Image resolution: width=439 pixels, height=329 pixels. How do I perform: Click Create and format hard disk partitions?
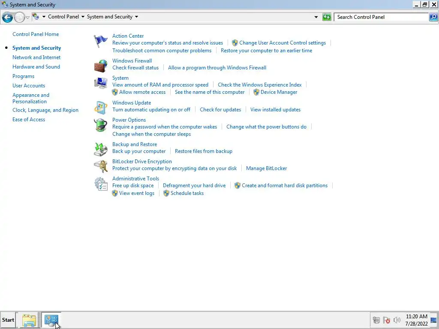pos(285,185)
